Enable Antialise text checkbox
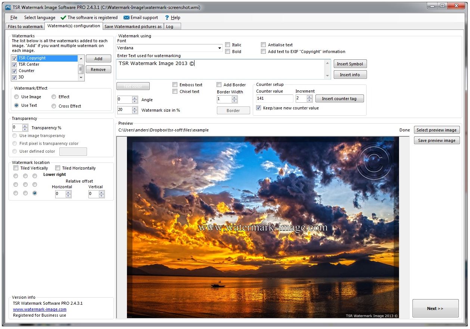The width and height of the screenshot is (470, 329). tap(264, 45)
